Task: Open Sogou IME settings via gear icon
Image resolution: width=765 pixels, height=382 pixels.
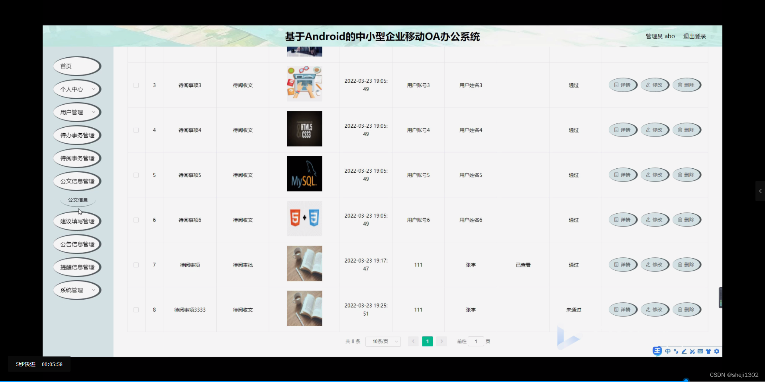Action: coord(716,351)
